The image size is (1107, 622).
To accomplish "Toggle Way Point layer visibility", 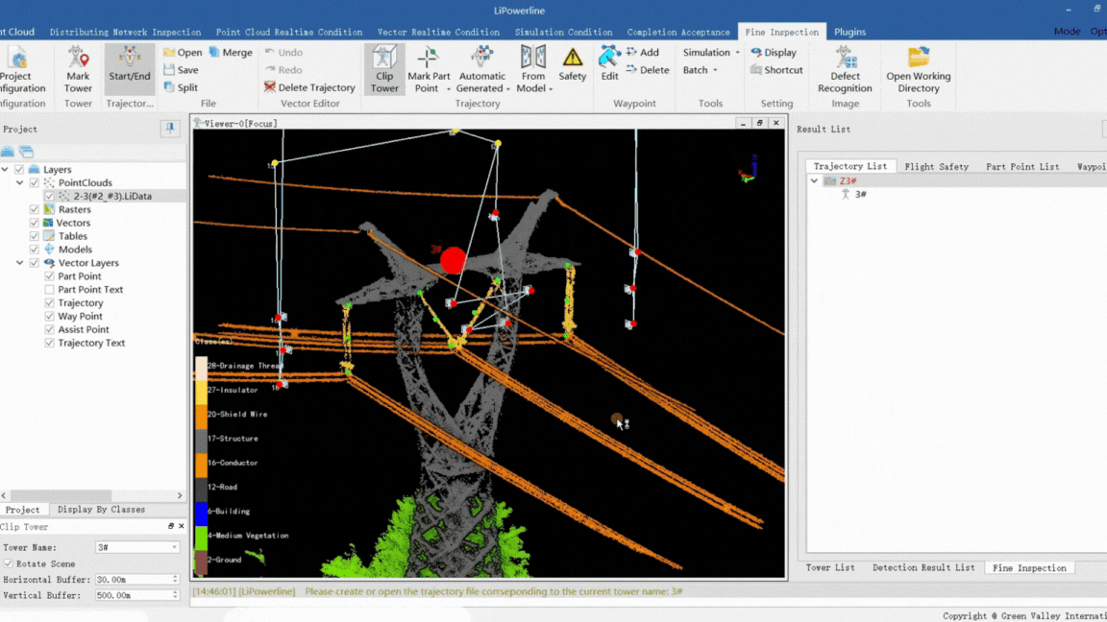I will click(49, 317).
